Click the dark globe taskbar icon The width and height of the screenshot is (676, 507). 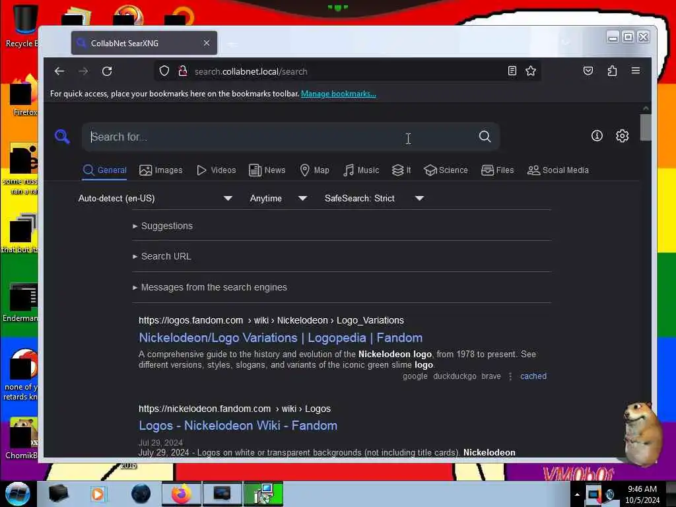[x=141, y=494]
